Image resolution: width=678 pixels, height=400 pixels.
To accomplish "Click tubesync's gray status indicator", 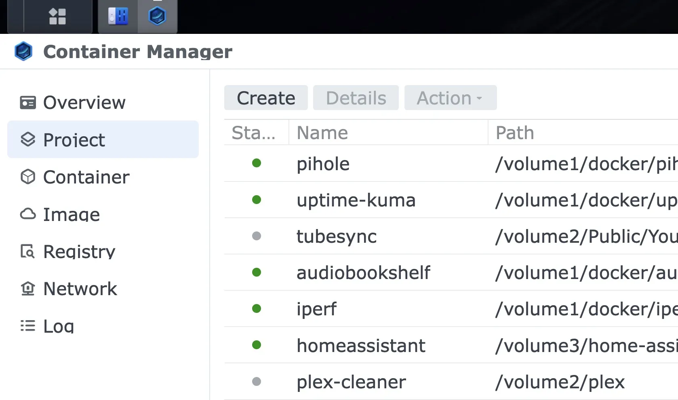I will 257,236.
